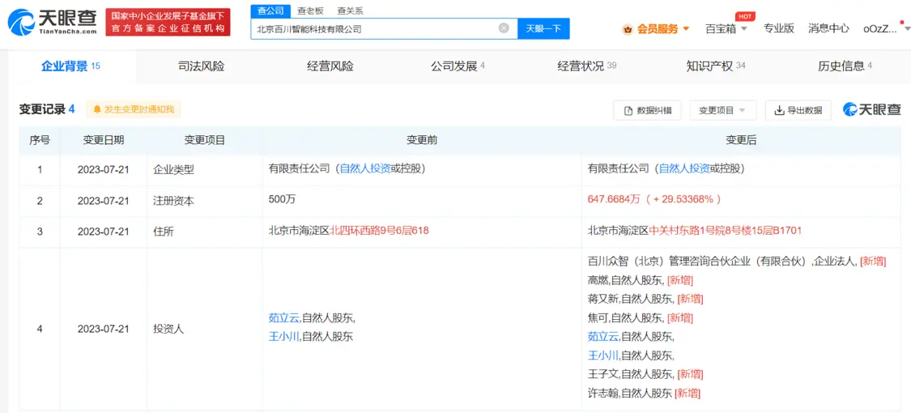The width and height of the screenshot is (911, 413).
Task: Open the 消息中心 link
Action: [828, 28]
